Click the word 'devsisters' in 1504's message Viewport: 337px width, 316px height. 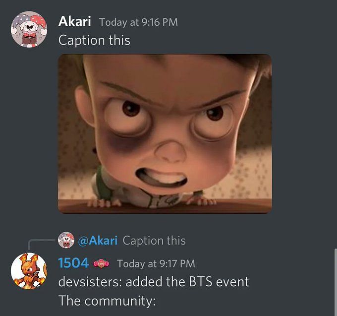click(x=88, y=282)
